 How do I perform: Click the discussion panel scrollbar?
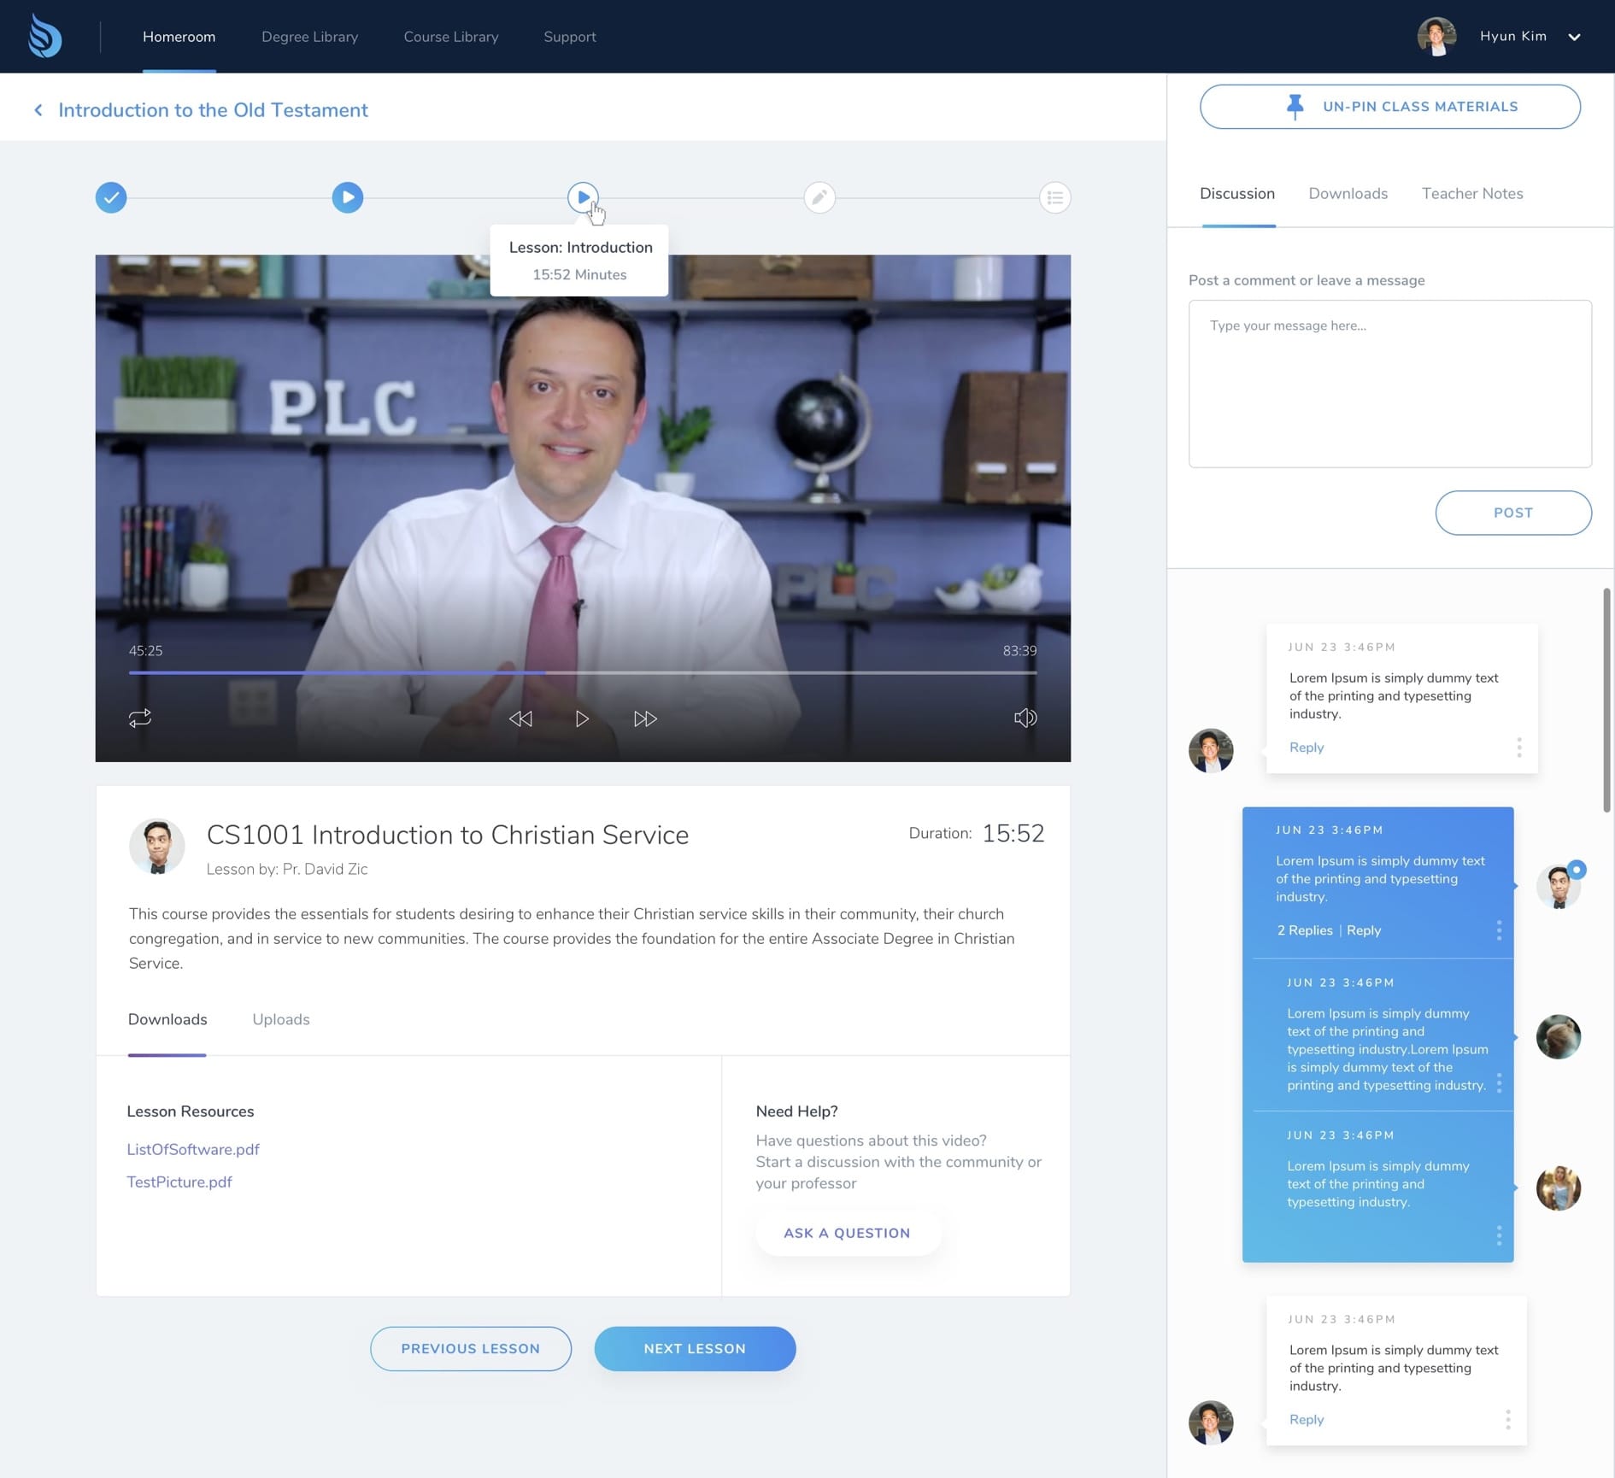click(1606, 701)
